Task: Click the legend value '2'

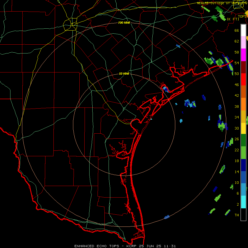Action: [238, 204]
